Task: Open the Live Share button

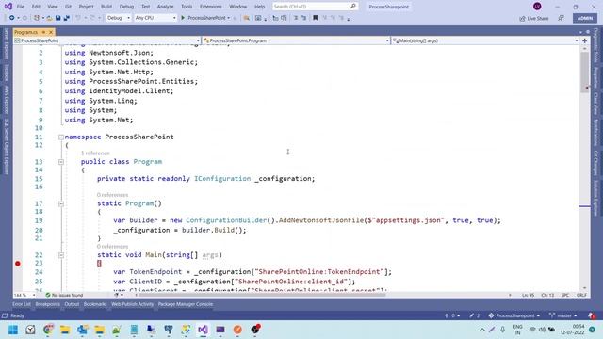Action: [534, 18]
